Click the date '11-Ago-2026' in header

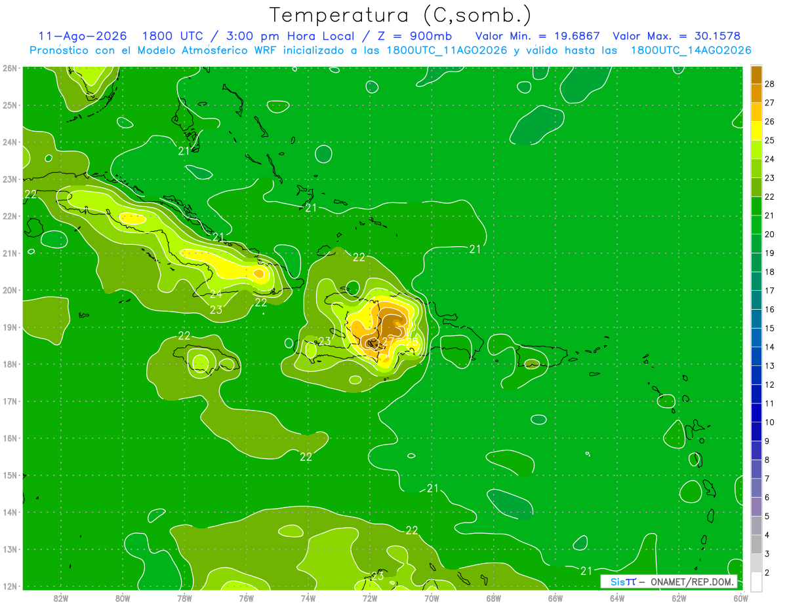83,36
